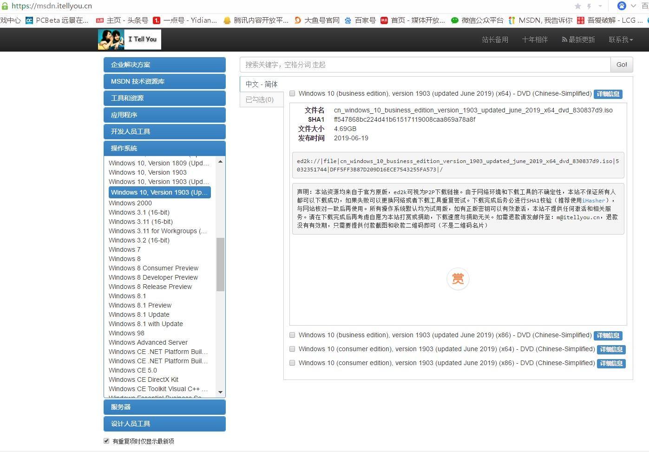Open the 站长备用 navigation item
The width and height of the screenshot is (649, 458).
[495, 39]
